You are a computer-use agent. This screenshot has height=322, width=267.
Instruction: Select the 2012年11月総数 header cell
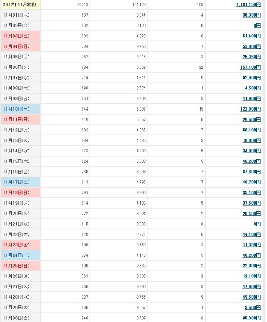tap(21, 5)
